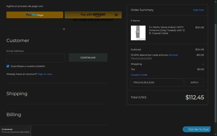The height and width of the screenshot is (136, 217).
Task: Click the coupon field containing FRUGALRULES10
Action: click(x=157, y=83)
